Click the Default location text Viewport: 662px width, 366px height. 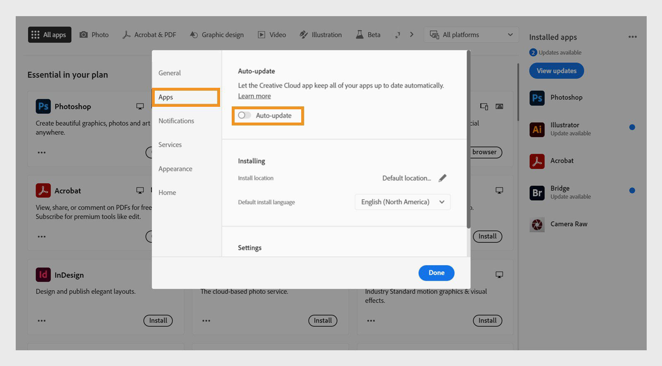pyautogui.click(x=407, y=178)
